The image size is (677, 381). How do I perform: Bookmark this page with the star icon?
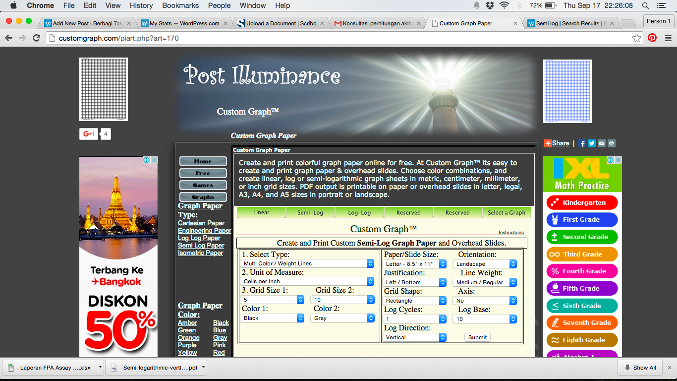636,38
